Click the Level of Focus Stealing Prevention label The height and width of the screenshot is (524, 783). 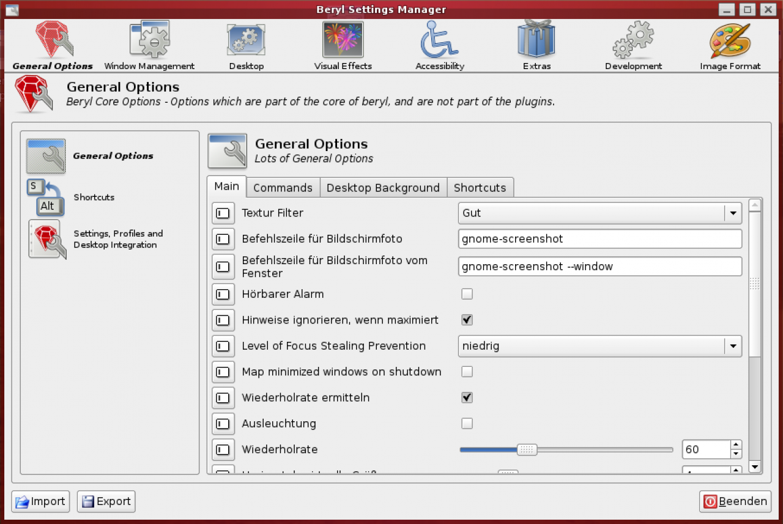coord(333,346)
